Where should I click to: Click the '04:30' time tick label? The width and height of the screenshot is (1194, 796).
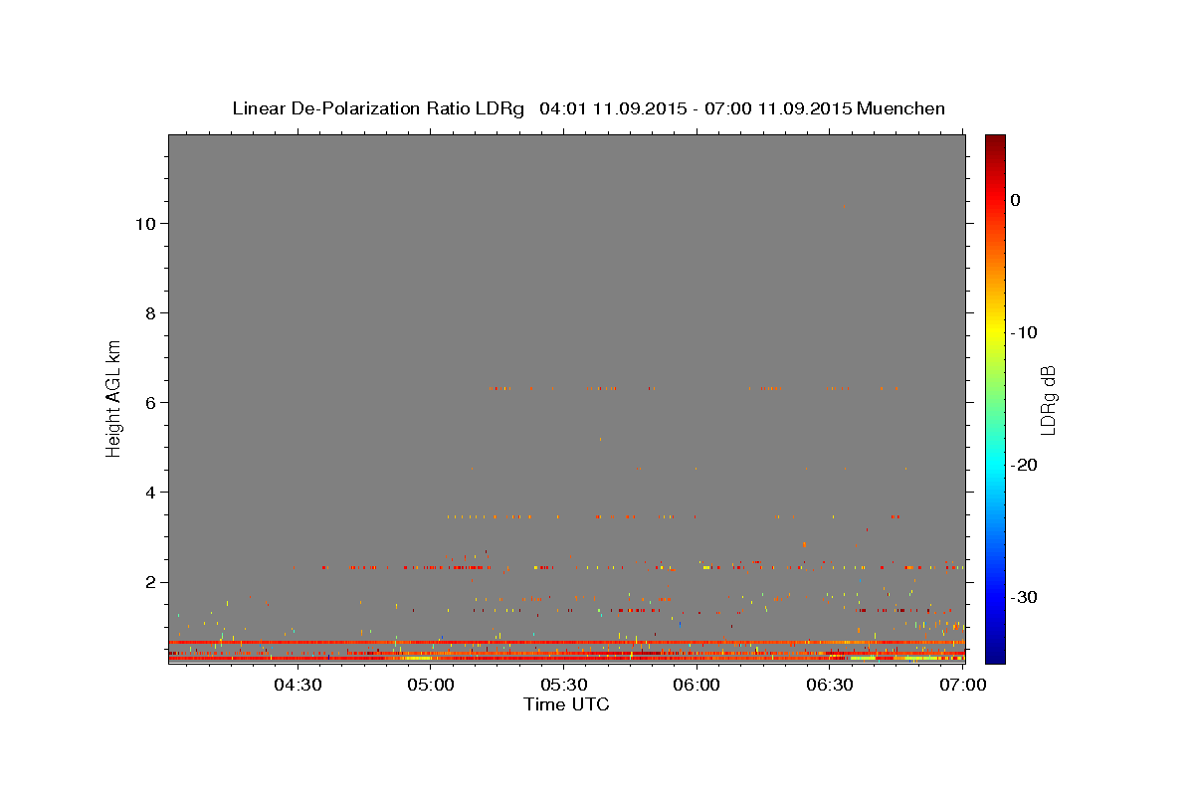pyautogui.click(x=298, y=685)
